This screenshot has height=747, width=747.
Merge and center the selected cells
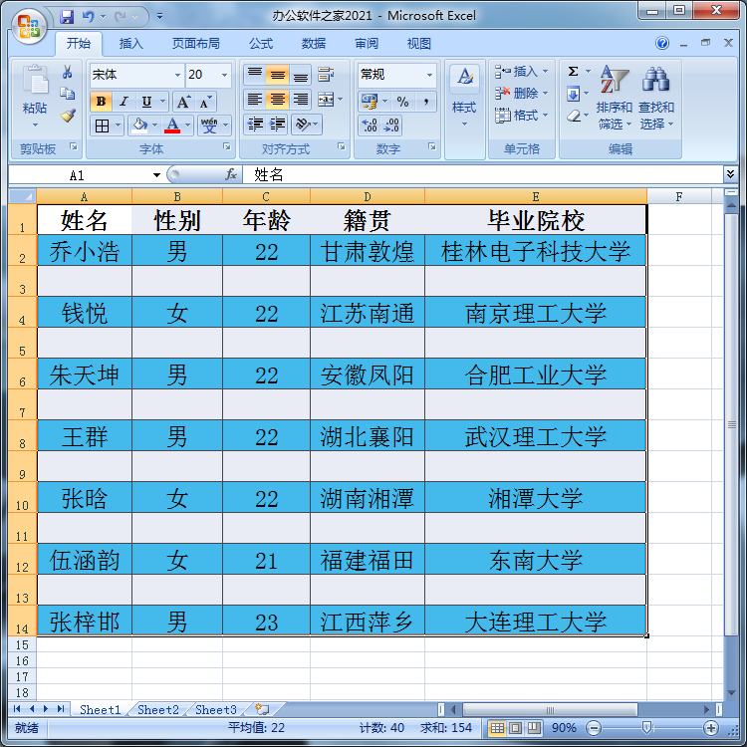(327, 99)
